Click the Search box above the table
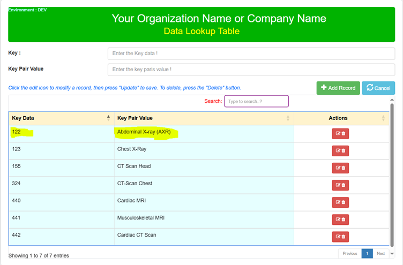403x265 pixels. click(256, 101)
